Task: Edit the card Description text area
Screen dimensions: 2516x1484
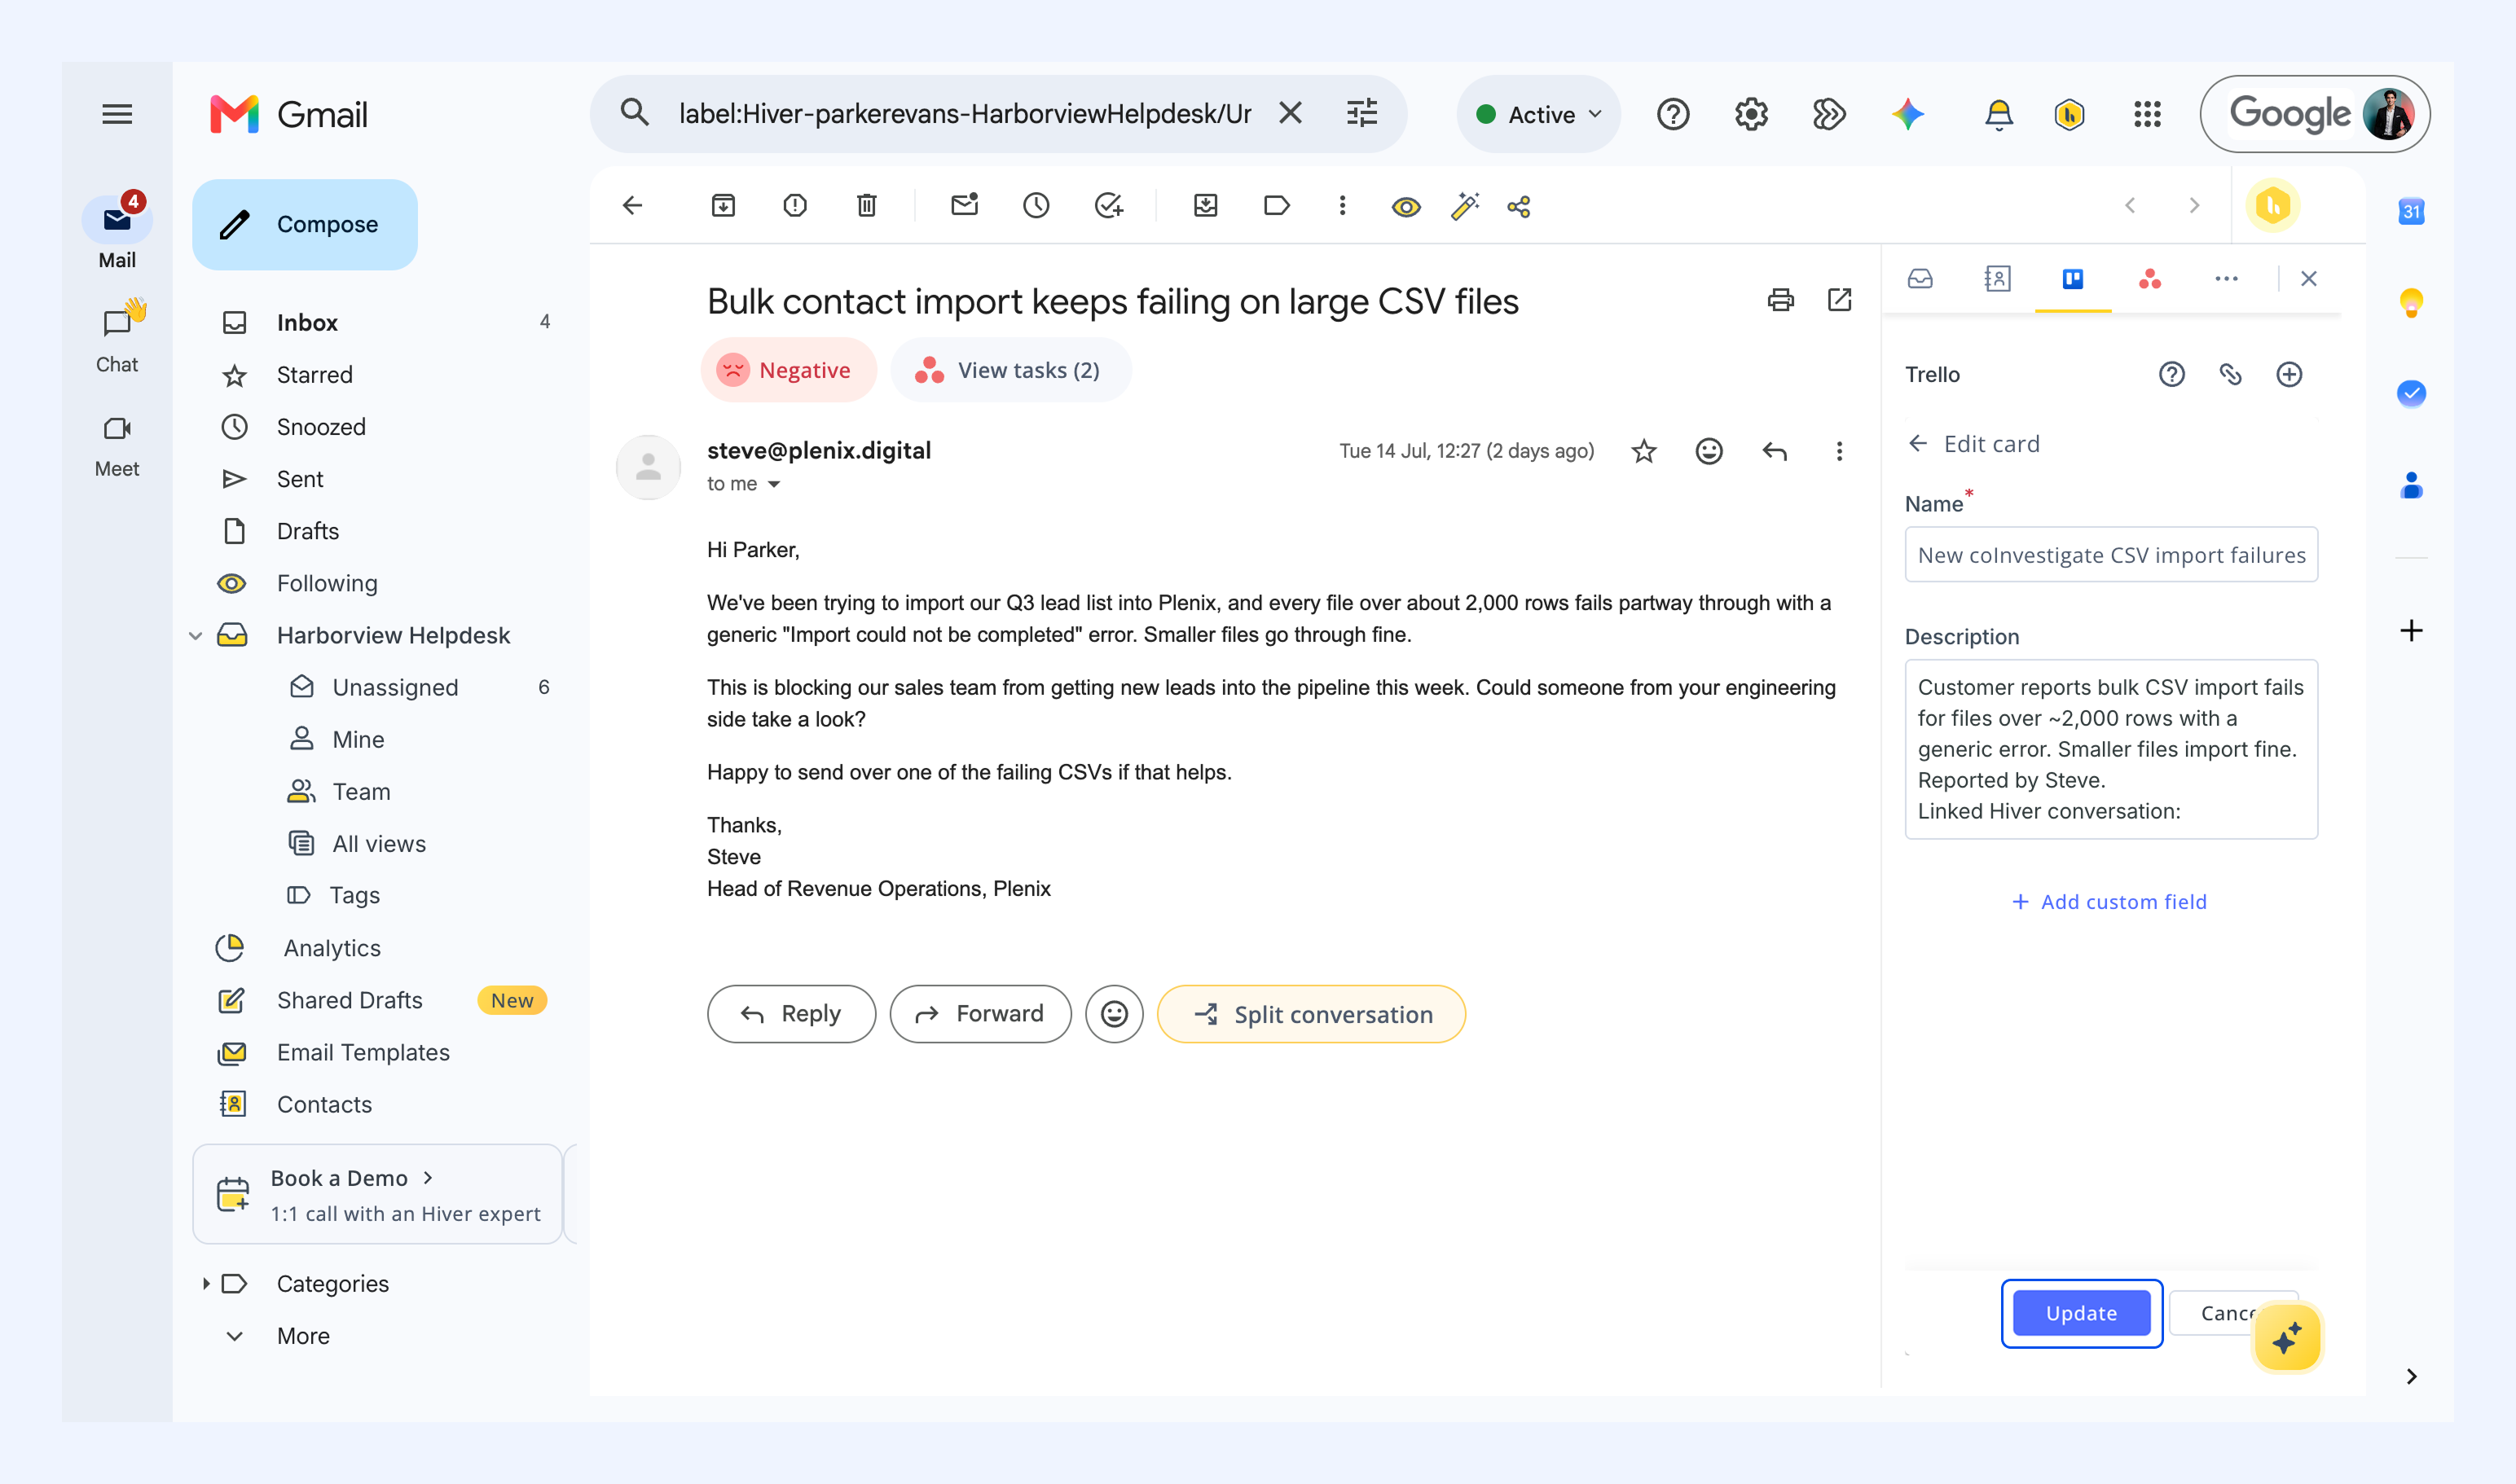Action: coord(2111,749)
